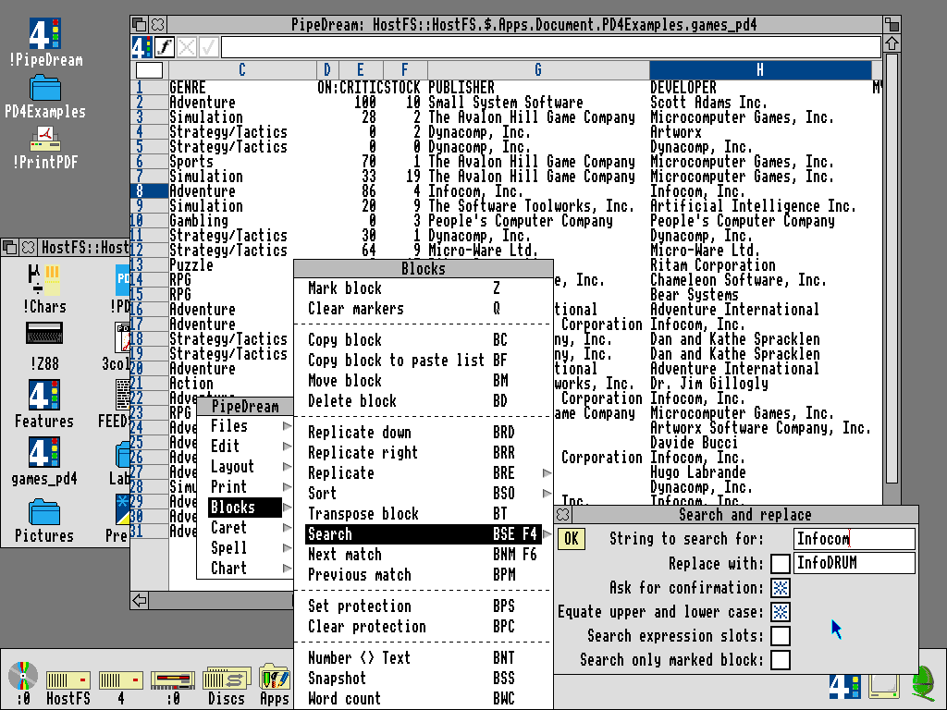Click the String to search for field
This screenshot has width=947, height=710.
tap(854, 539)
